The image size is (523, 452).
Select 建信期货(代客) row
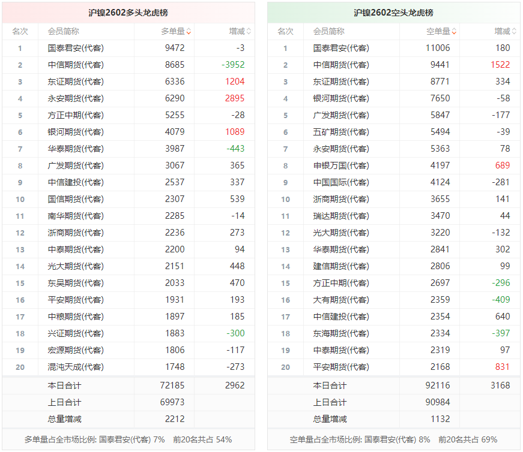pos(393,266)
